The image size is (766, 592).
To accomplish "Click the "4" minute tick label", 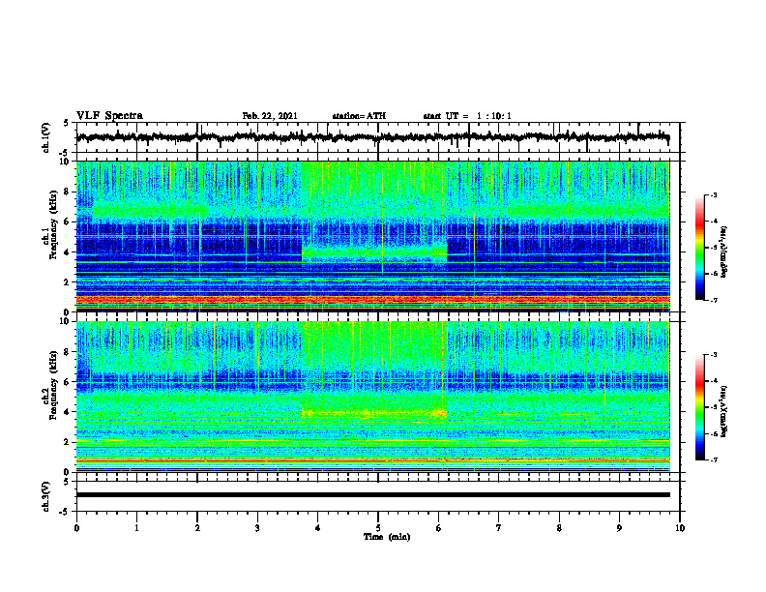I will pyautogui.click(x=318, y=528).
